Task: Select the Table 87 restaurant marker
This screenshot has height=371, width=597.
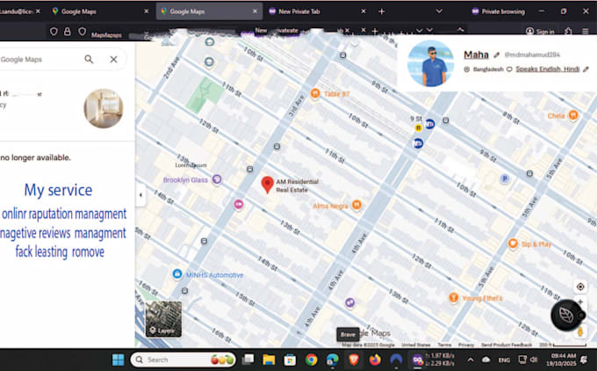Action: (x=315, y=93)
